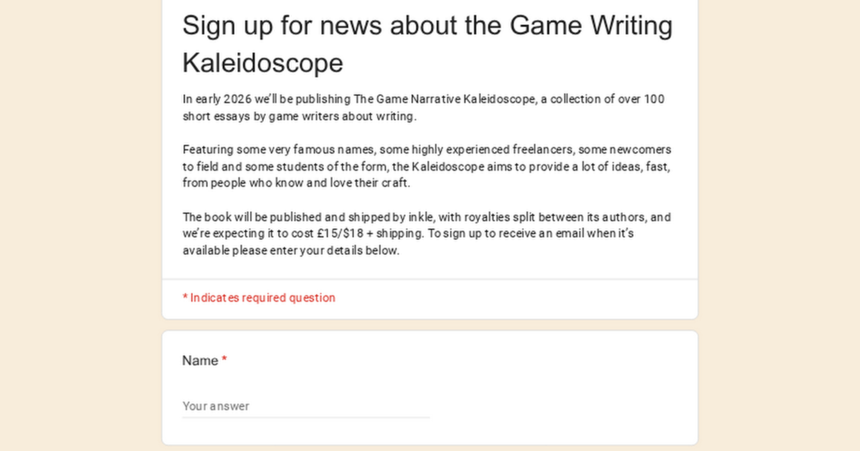Click "The Game Narrative Kaleidoscope" book name
The height and width of the screenshot is (451, 860).
click(445, 99)
